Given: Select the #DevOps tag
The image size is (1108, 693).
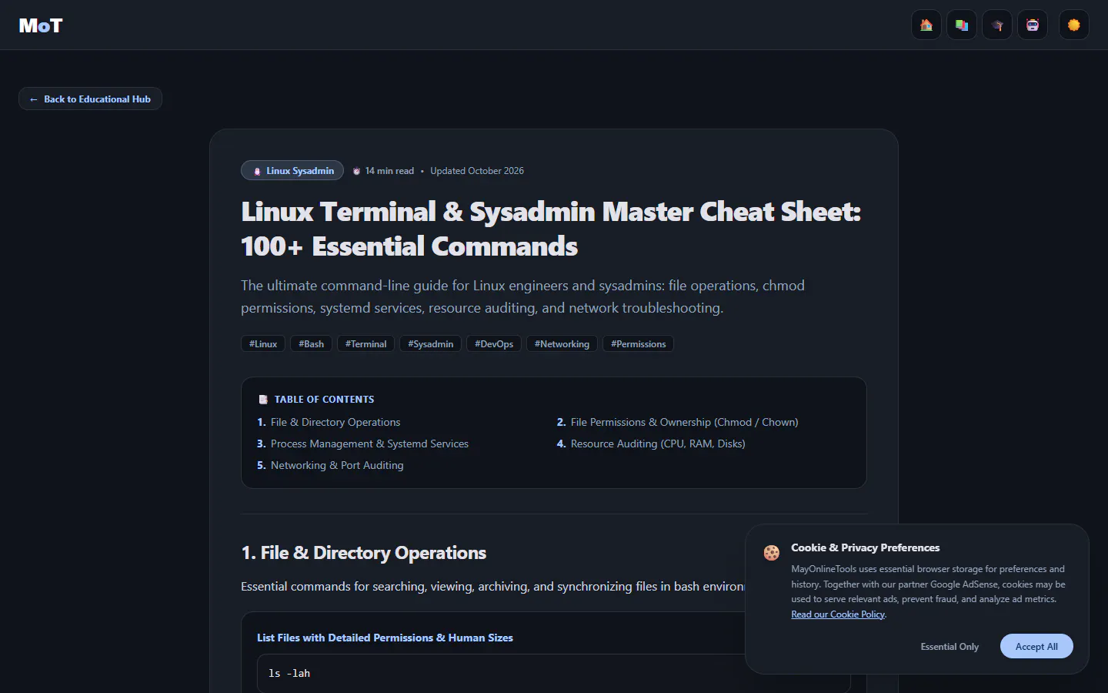Looking at the screenshot, I should click(x=494, y=344).
